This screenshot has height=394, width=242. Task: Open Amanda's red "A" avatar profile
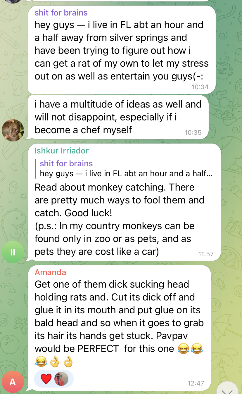[13, 382]
